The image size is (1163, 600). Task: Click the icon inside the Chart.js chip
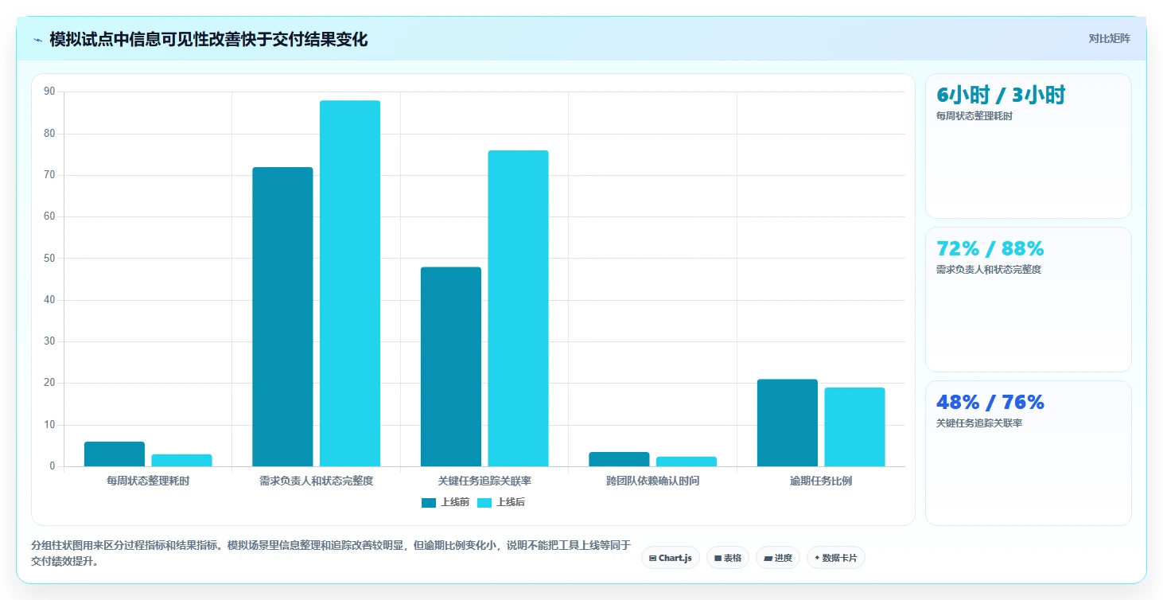pyautogui.click(x=653, y=559)
